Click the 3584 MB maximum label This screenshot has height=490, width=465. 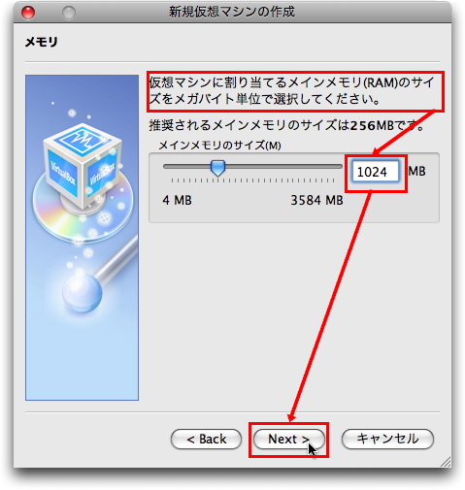316,200
